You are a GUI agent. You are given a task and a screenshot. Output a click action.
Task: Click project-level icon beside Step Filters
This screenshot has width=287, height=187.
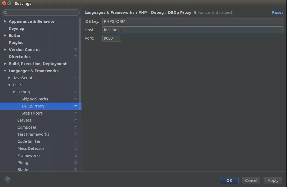(x=76, y=113)
